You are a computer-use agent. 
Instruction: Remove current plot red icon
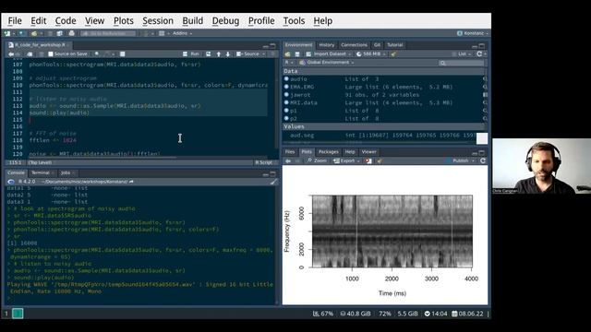point(368,161)
